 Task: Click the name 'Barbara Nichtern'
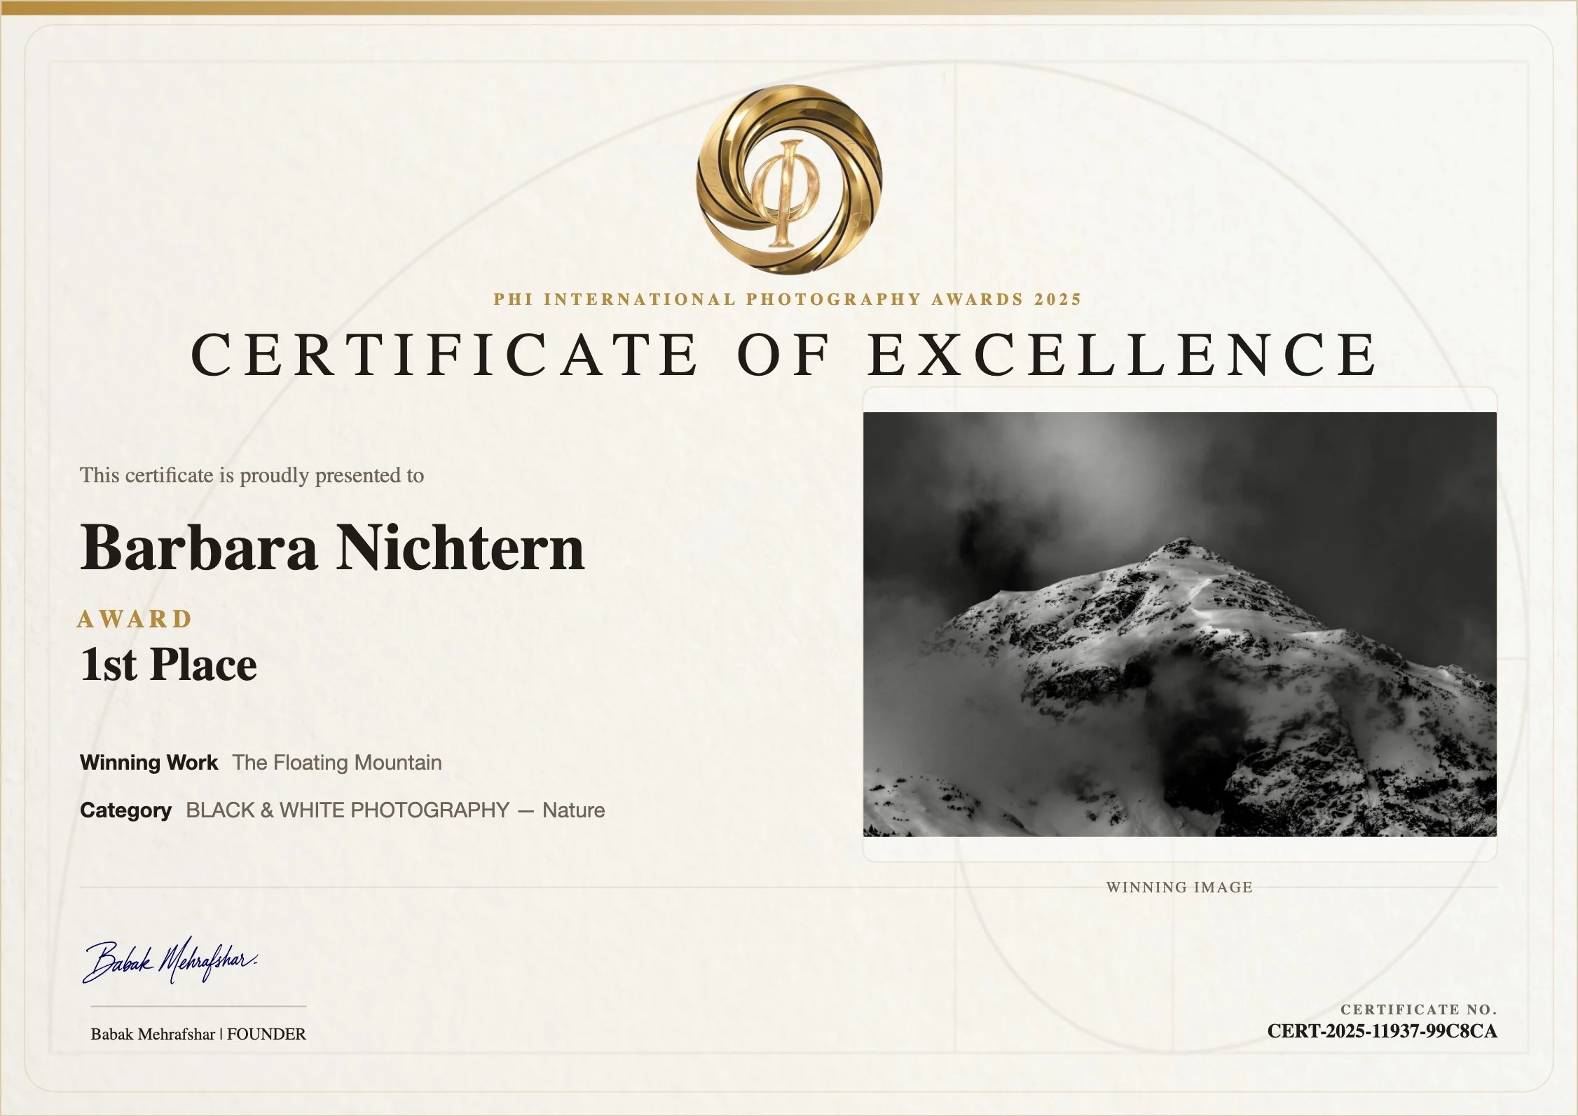tap(332, 548)
